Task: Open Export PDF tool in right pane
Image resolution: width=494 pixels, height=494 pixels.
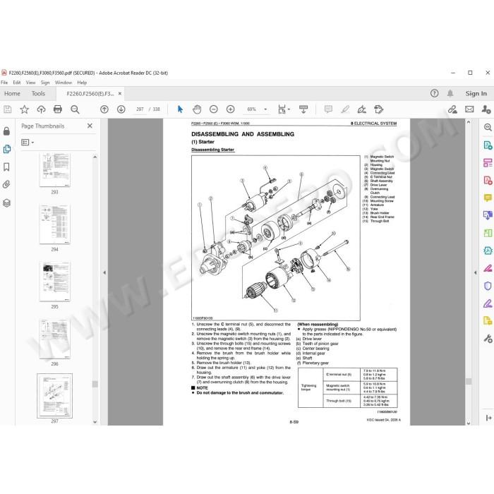Action: (x=488, y=145)
